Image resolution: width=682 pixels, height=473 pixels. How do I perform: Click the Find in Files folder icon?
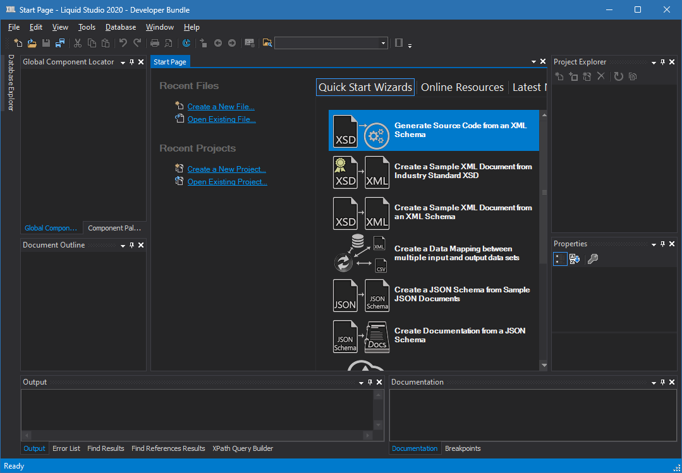coord(267,42)
